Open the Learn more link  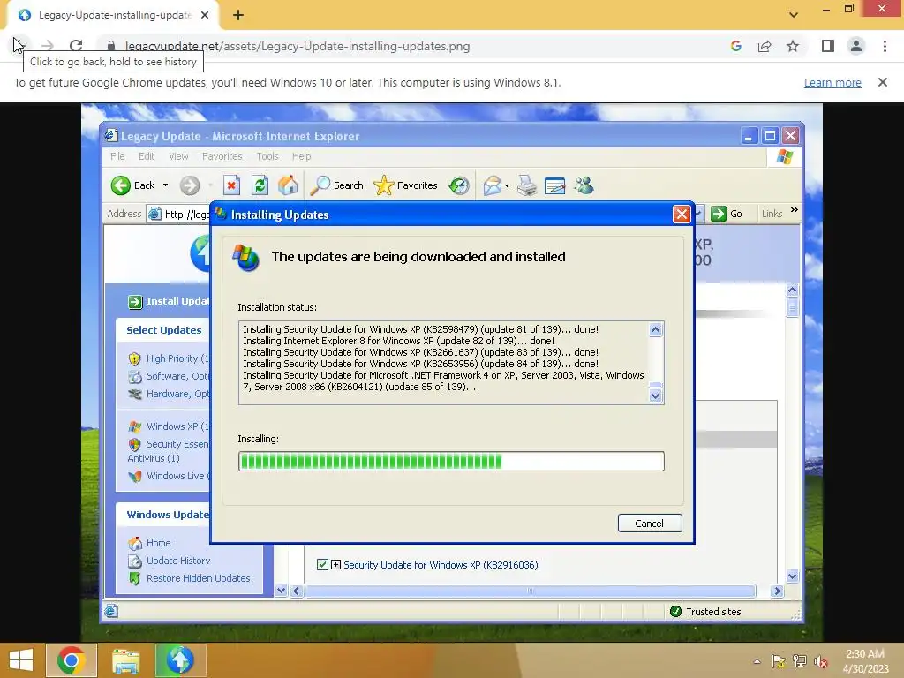[x=832, y=82]
